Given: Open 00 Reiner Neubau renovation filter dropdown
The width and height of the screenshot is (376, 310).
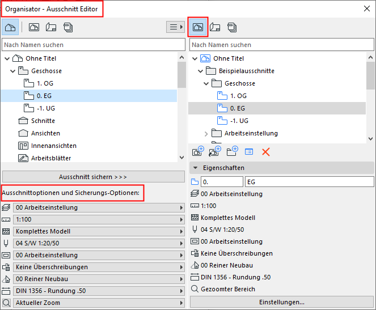Looking at the screenshot, I should pyautogui.click(x=99, y=279).
